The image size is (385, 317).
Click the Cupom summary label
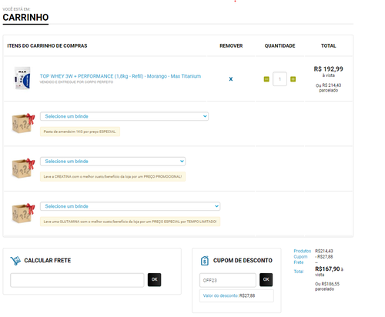click(300, 257)
